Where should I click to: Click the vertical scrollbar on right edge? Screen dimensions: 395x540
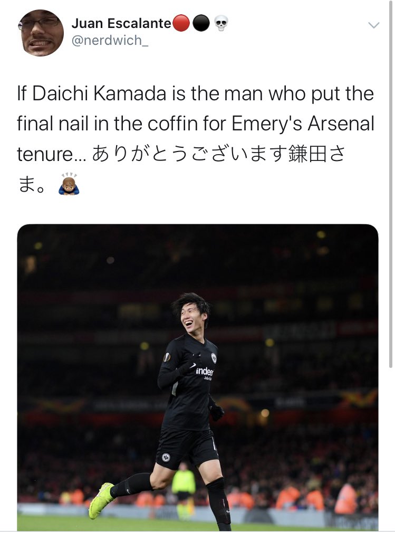pos(391,186)
